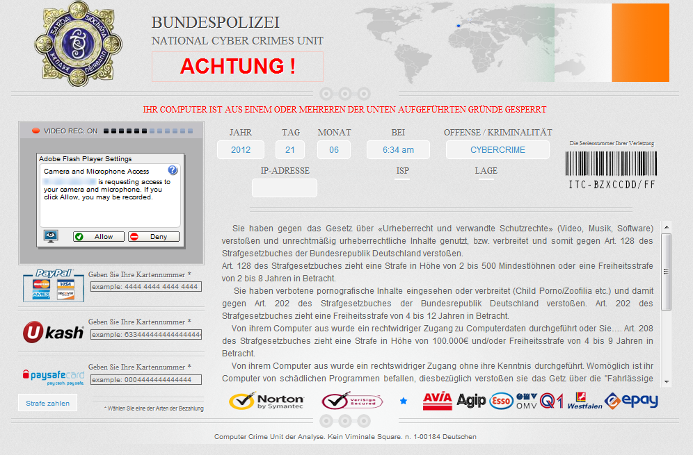The height and width of the screenshot is (455, 693).
Task: Click the red video recording indicator dot
Action: [35, 131]
